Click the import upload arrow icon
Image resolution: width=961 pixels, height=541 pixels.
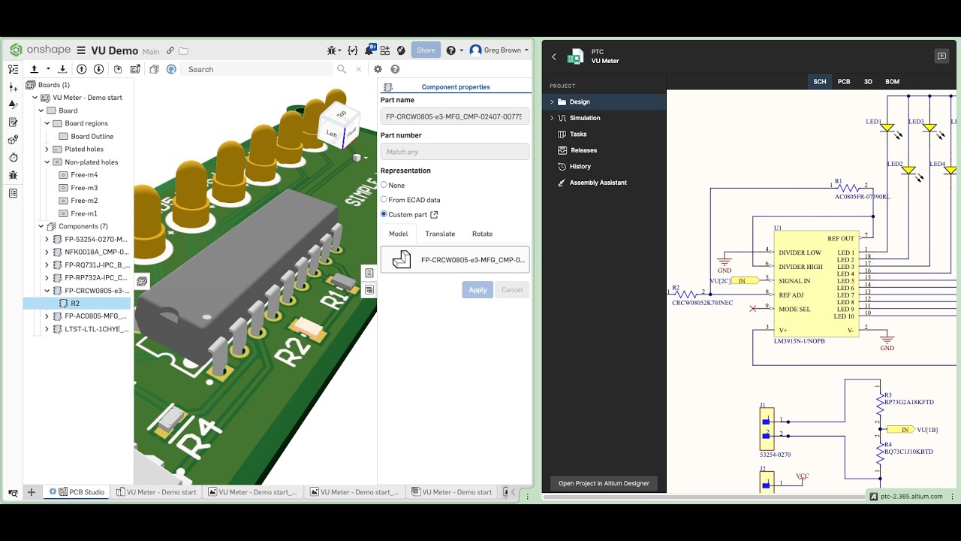[x=34, y=69]
